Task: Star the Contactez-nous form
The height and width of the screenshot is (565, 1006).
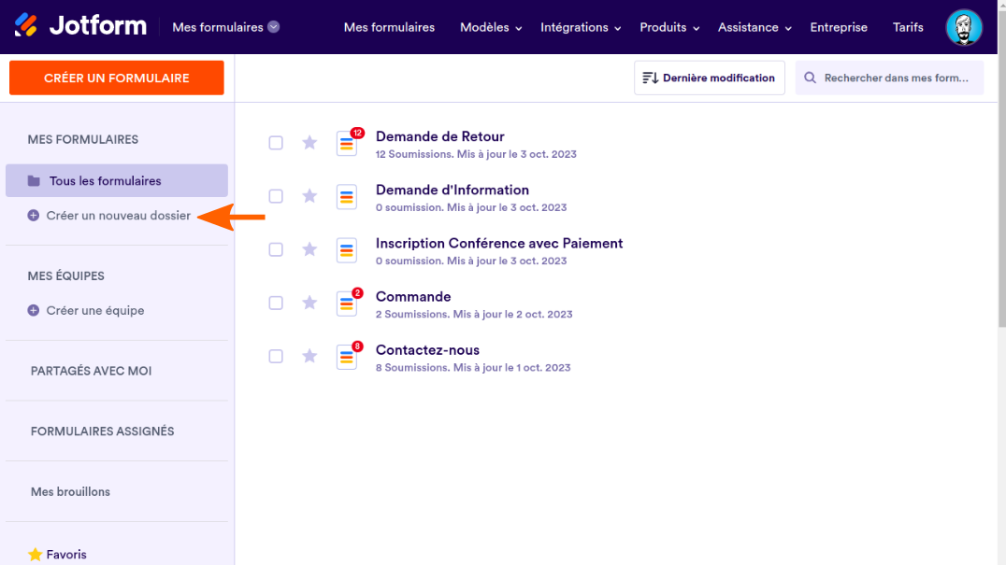Action: (x=309, y=356)
